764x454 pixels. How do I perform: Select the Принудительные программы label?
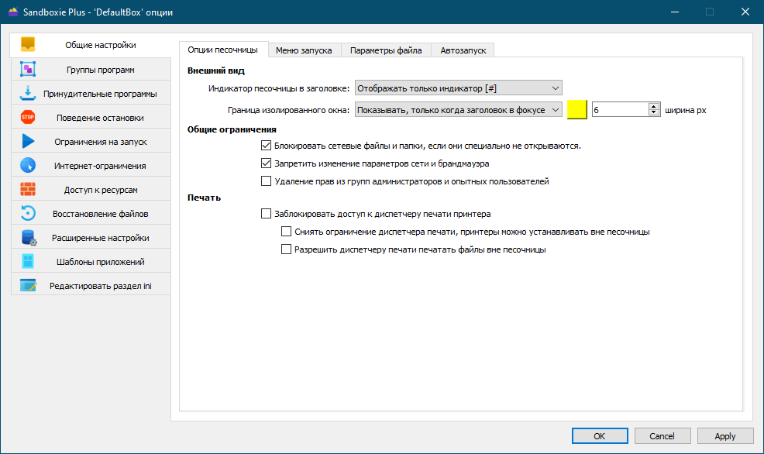[x=100, y=94]
